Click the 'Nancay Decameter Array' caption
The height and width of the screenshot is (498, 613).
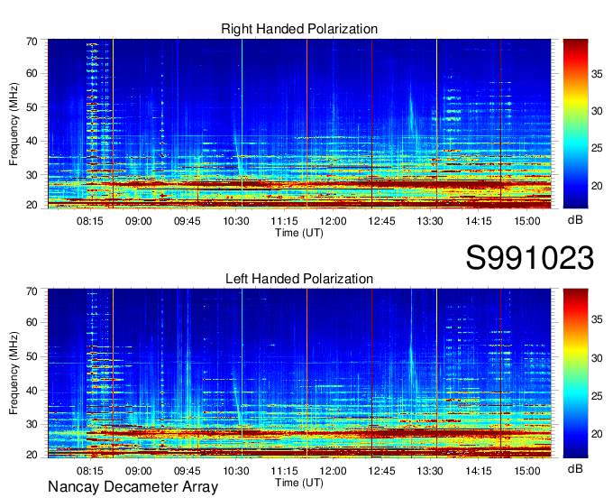133,487
